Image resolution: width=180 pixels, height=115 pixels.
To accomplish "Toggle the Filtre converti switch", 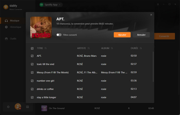I will (x=59, y=35).
